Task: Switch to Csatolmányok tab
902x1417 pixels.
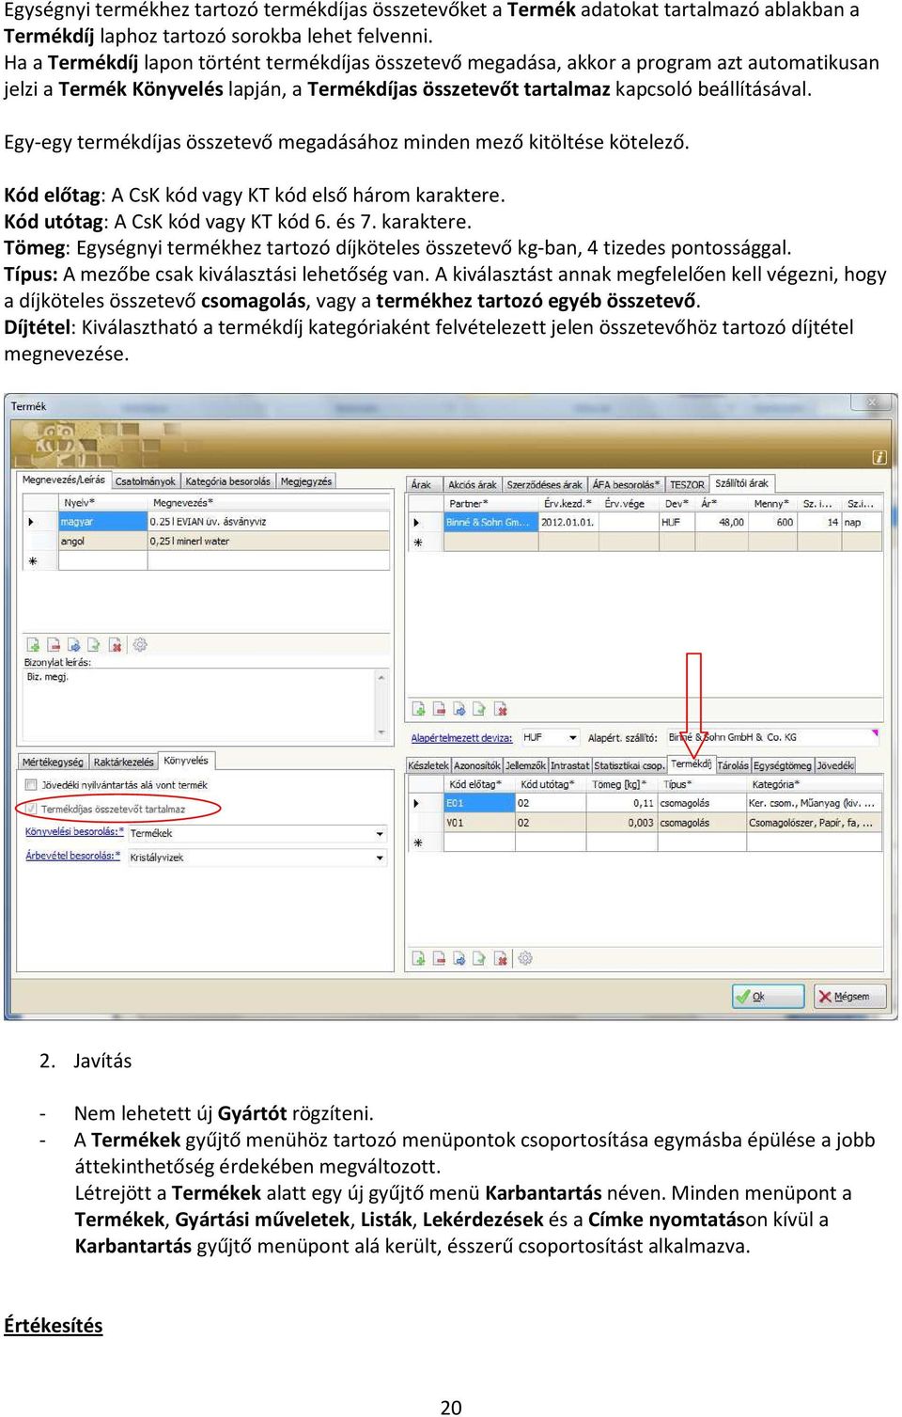Action: (x=146, y=481)
